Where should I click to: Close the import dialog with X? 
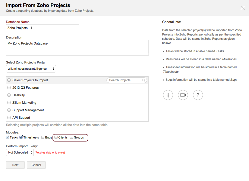click(x=242, y=8)
